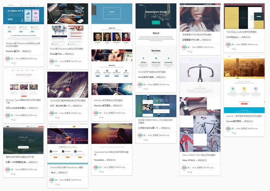Open the comment bubble icon on the Pixelx card

tap(56, 66)
